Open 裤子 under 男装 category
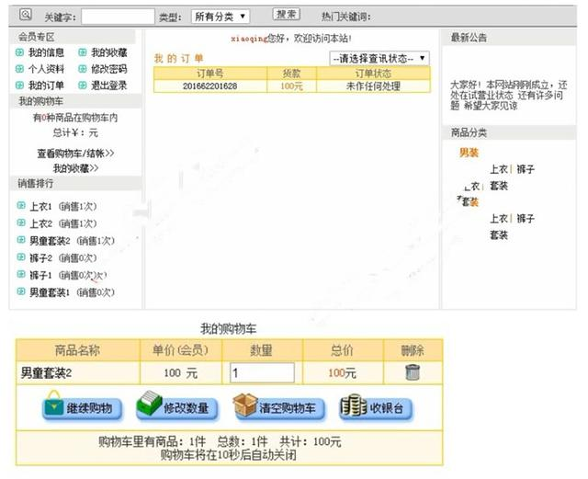 click(x=526, y=169)
